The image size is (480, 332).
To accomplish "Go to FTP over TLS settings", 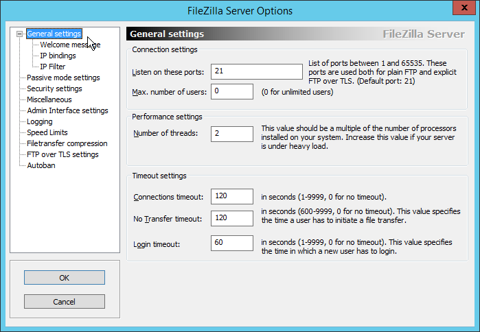I will pos(62,155).
